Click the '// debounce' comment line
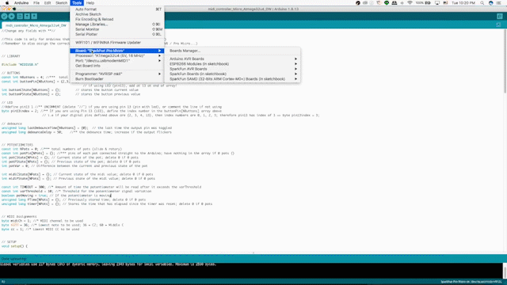 (12, 123)
